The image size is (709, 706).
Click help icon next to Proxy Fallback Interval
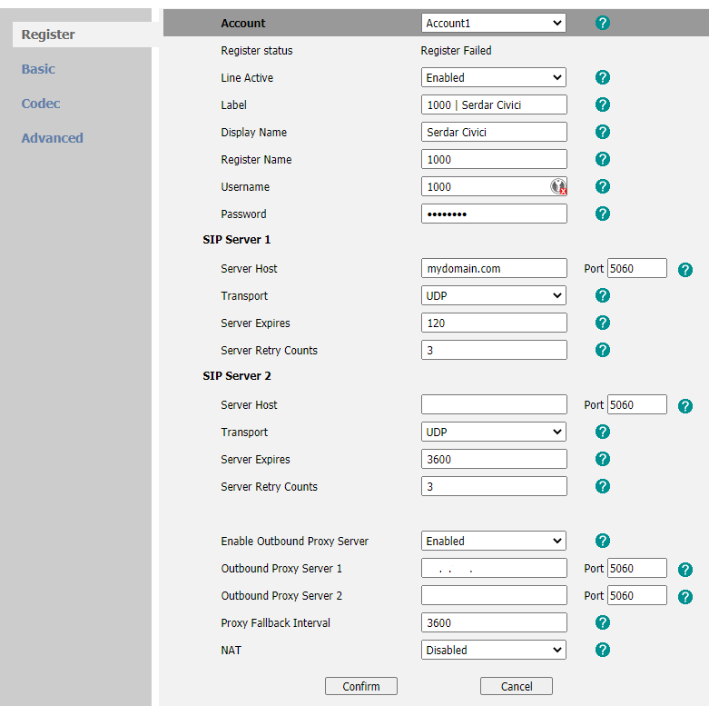coord(602,623)
